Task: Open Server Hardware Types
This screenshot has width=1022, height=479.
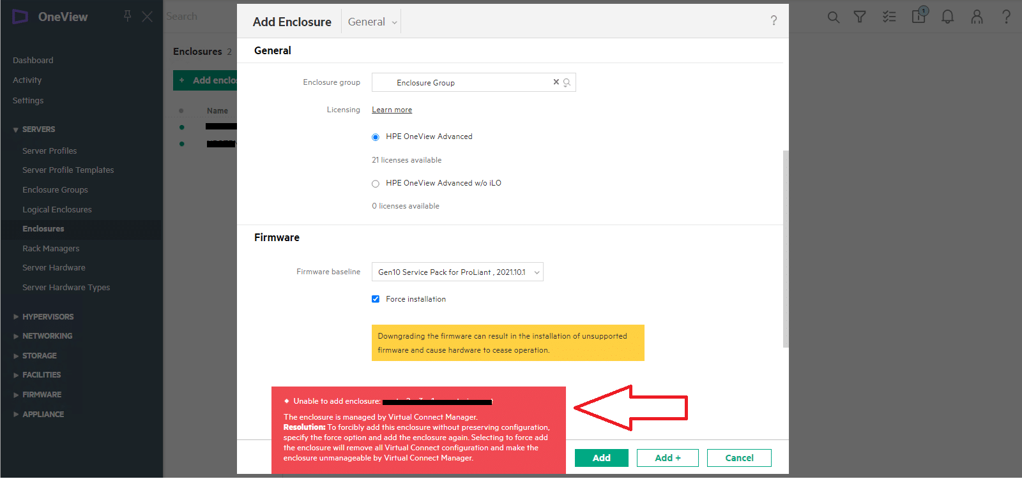Action: [66, 288]
